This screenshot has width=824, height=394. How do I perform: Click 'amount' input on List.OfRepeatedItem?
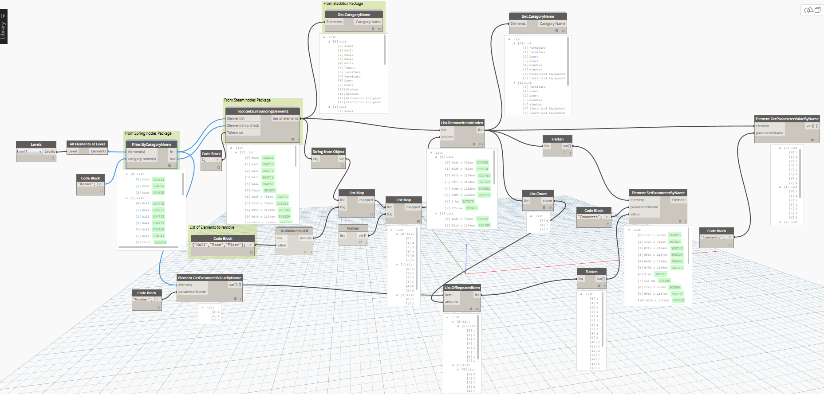[x=451, y=302]
